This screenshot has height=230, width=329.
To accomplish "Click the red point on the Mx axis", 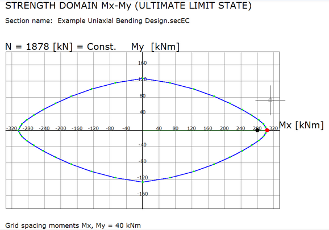I will (x=267, y=130).
